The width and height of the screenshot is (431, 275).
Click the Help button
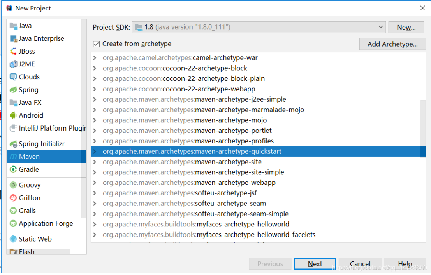405,264
